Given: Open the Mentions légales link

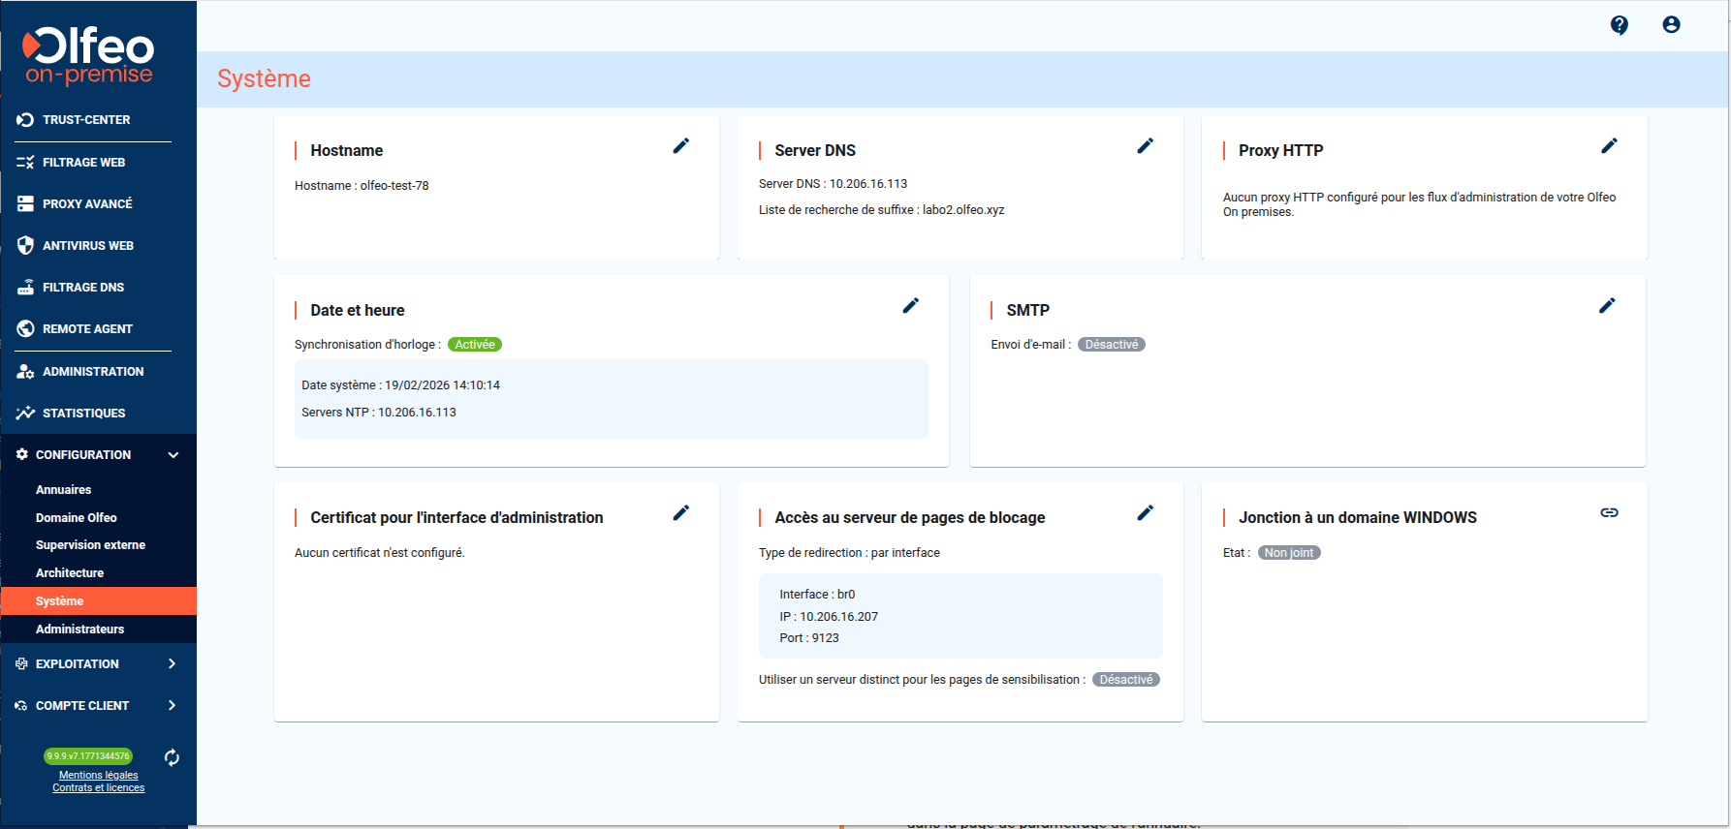Looking at the screenshot, I should 99,775.
